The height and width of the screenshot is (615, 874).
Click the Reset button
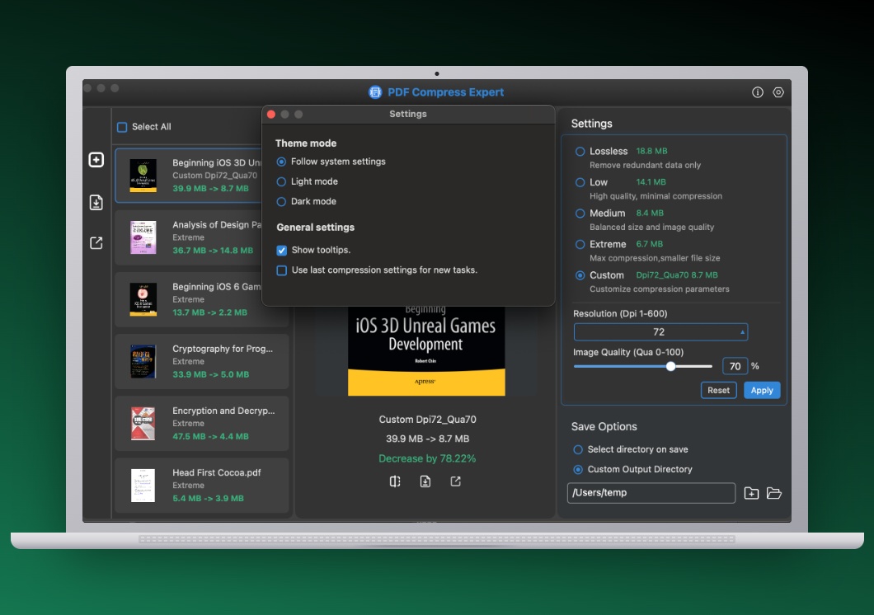pos(718,391)
